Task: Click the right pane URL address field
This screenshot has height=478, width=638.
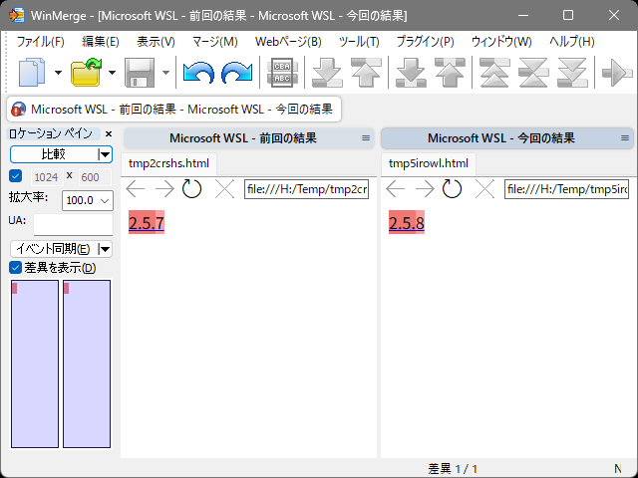Action: (x=567, y=189)
